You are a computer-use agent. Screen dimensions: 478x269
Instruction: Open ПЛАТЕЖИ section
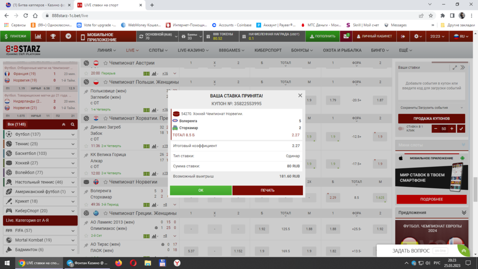(x=15, y=36)
